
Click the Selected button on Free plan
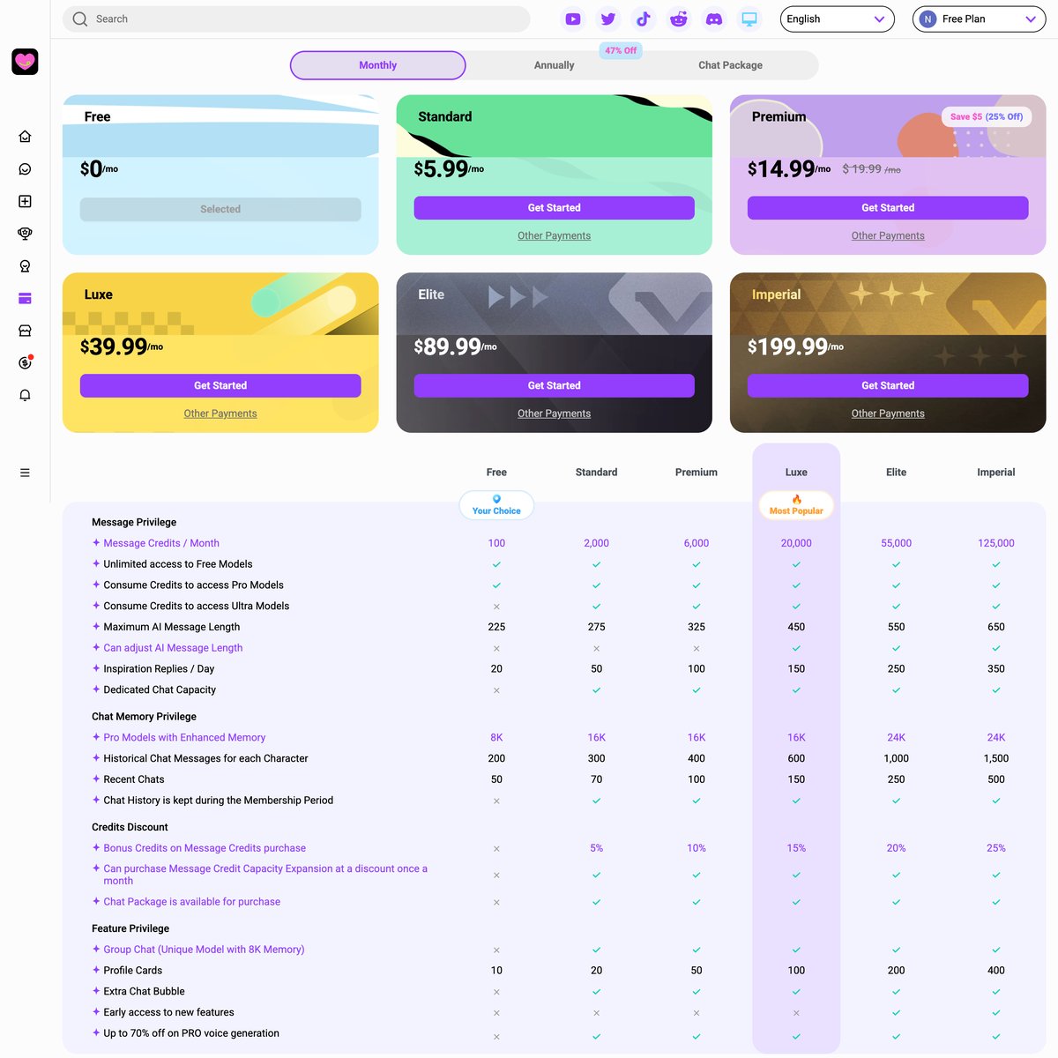coord(220,209)
